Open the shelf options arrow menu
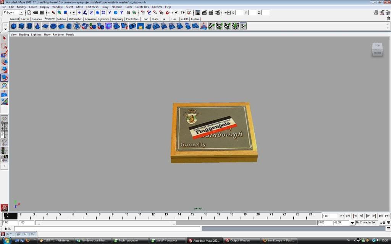Screen dimensions: 391x244 [x=5, y=29]
